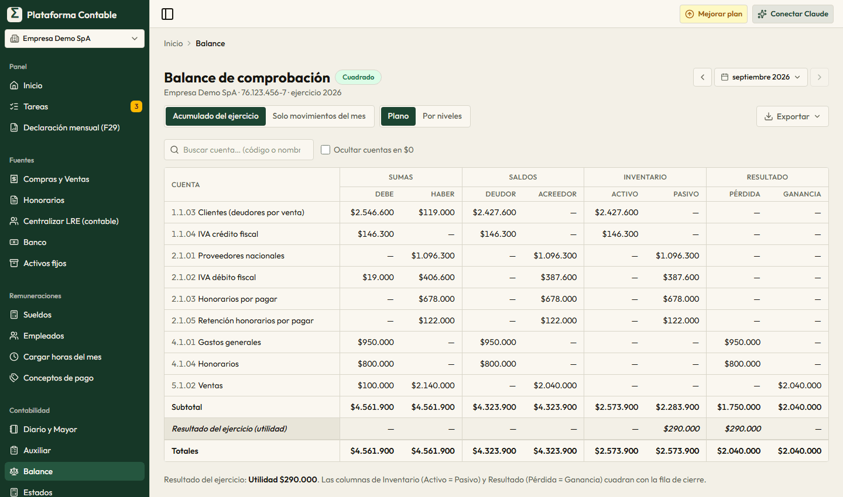Image resolution: width=843 pixels, height=497 pixels.
Task: Open the Empresa Demo SpA company selector
Action: click(x=75, y=39)
